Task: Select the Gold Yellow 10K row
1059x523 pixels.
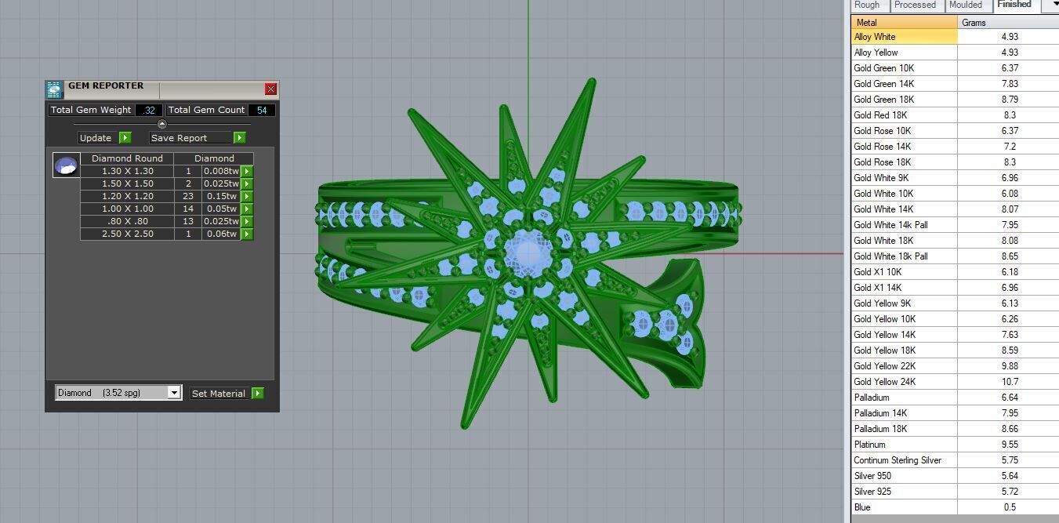Action: click(955, 319)
